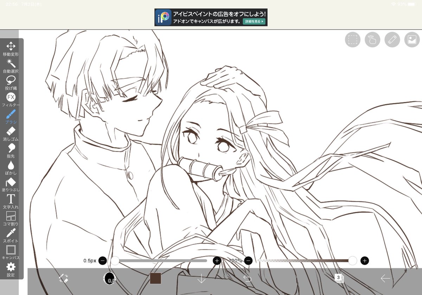Switch between brush and eraser icon
This screenshot has width=422, height=295.
[x=63, y=278]
